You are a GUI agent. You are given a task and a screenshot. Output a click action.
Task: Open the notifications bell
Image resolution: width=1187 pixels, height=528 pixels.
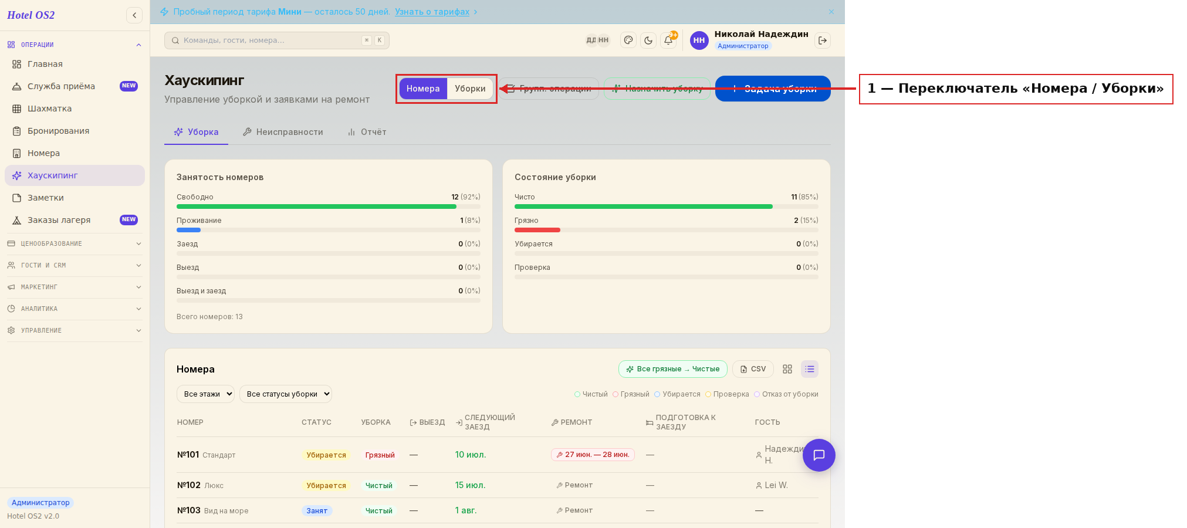pos(668,40)
